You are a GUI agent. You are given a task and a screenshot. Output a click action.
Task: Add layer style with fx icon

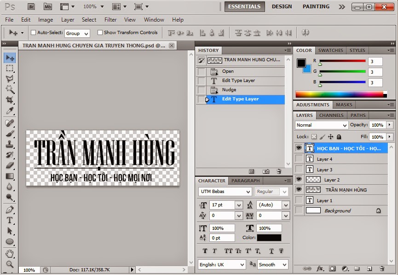[x=320, y=269]
